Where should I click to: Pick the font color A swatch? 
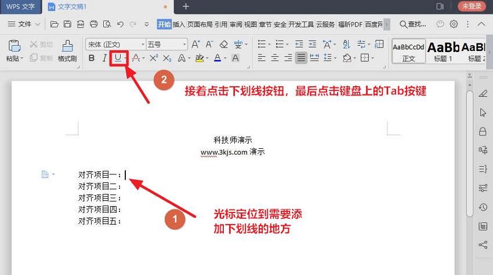click(x=217, y=58)
